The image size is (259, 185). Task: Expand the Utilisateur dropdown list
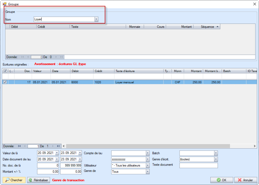(148, 165)
